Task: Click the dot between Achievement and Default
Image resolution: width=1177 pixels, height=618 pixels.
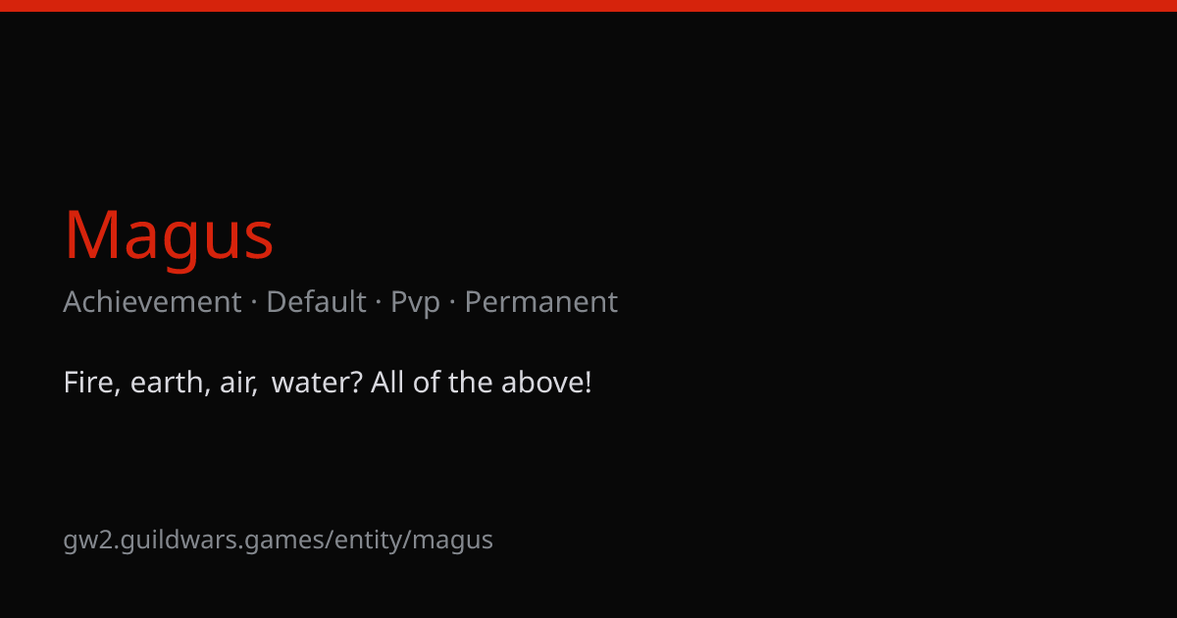Action: pyautogui.click(x=254, y=303)
